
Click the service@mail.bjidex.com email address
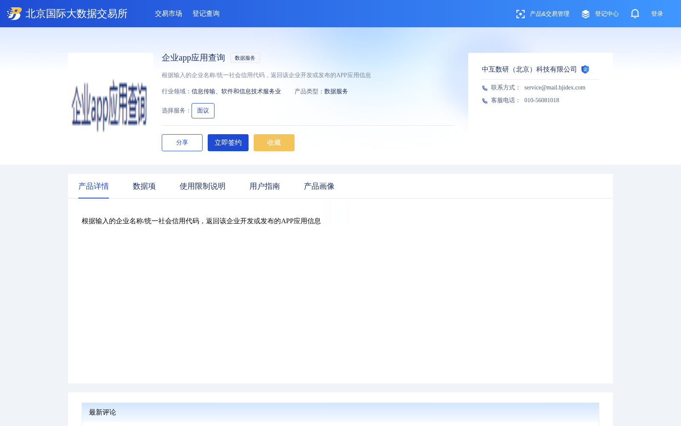[x=555, y=88]
